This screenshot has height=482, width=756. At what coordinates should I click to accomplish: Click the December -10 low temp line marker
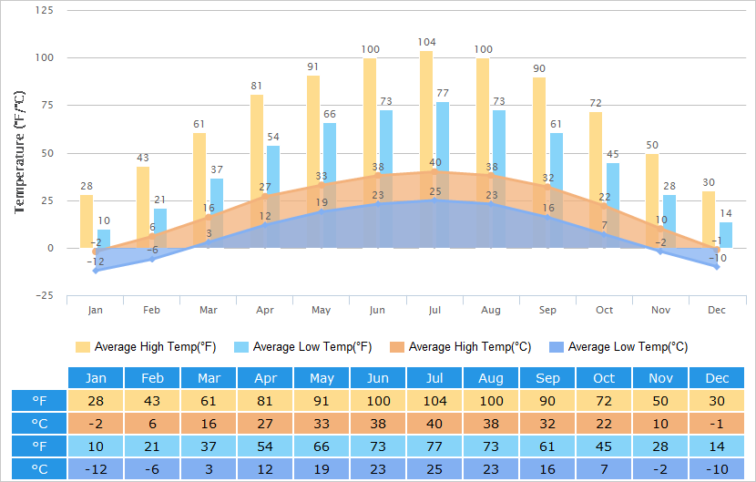717,267
